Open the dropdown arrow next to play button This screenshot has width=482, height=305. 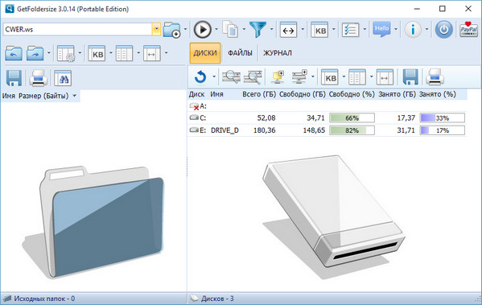[216, 30]
